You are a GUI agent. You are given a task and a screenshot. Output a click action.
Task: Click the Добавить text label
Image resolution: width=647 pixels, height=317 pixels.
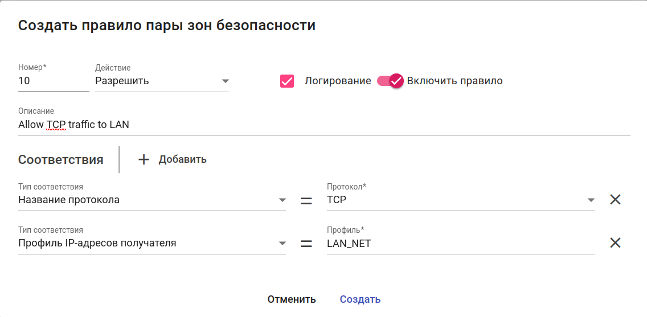tap(182, 160)
